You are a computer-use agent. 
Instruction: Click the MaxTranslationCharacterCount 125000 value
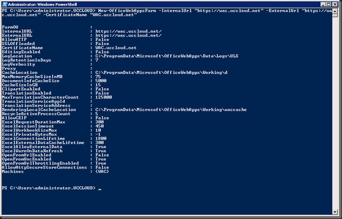[x=104, y=98]
